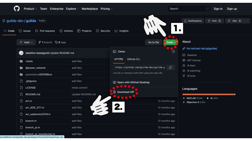The image size is (252, 141).
Task: Click the Clone help question icon
Action: tap(173, 52)
